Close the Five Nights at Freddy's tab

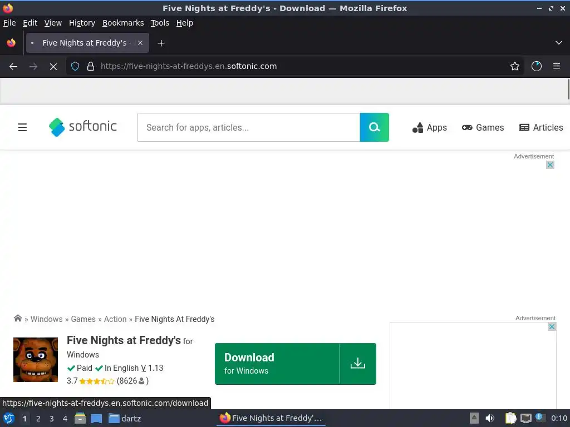140,43
